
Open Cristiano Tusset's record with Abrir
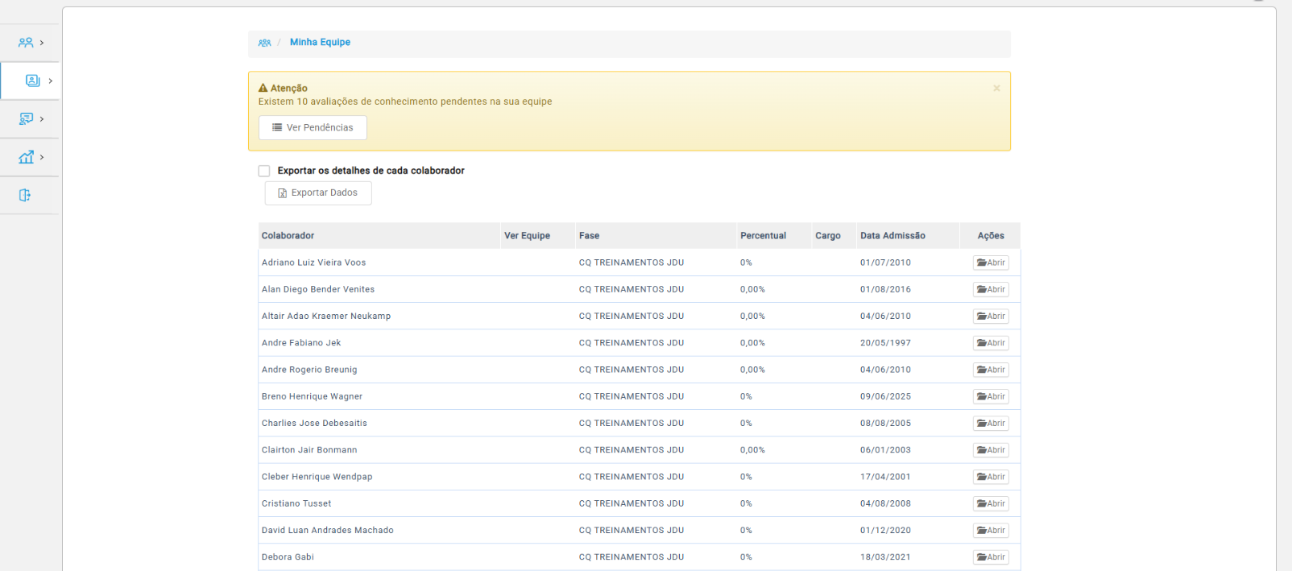point(991,503)
